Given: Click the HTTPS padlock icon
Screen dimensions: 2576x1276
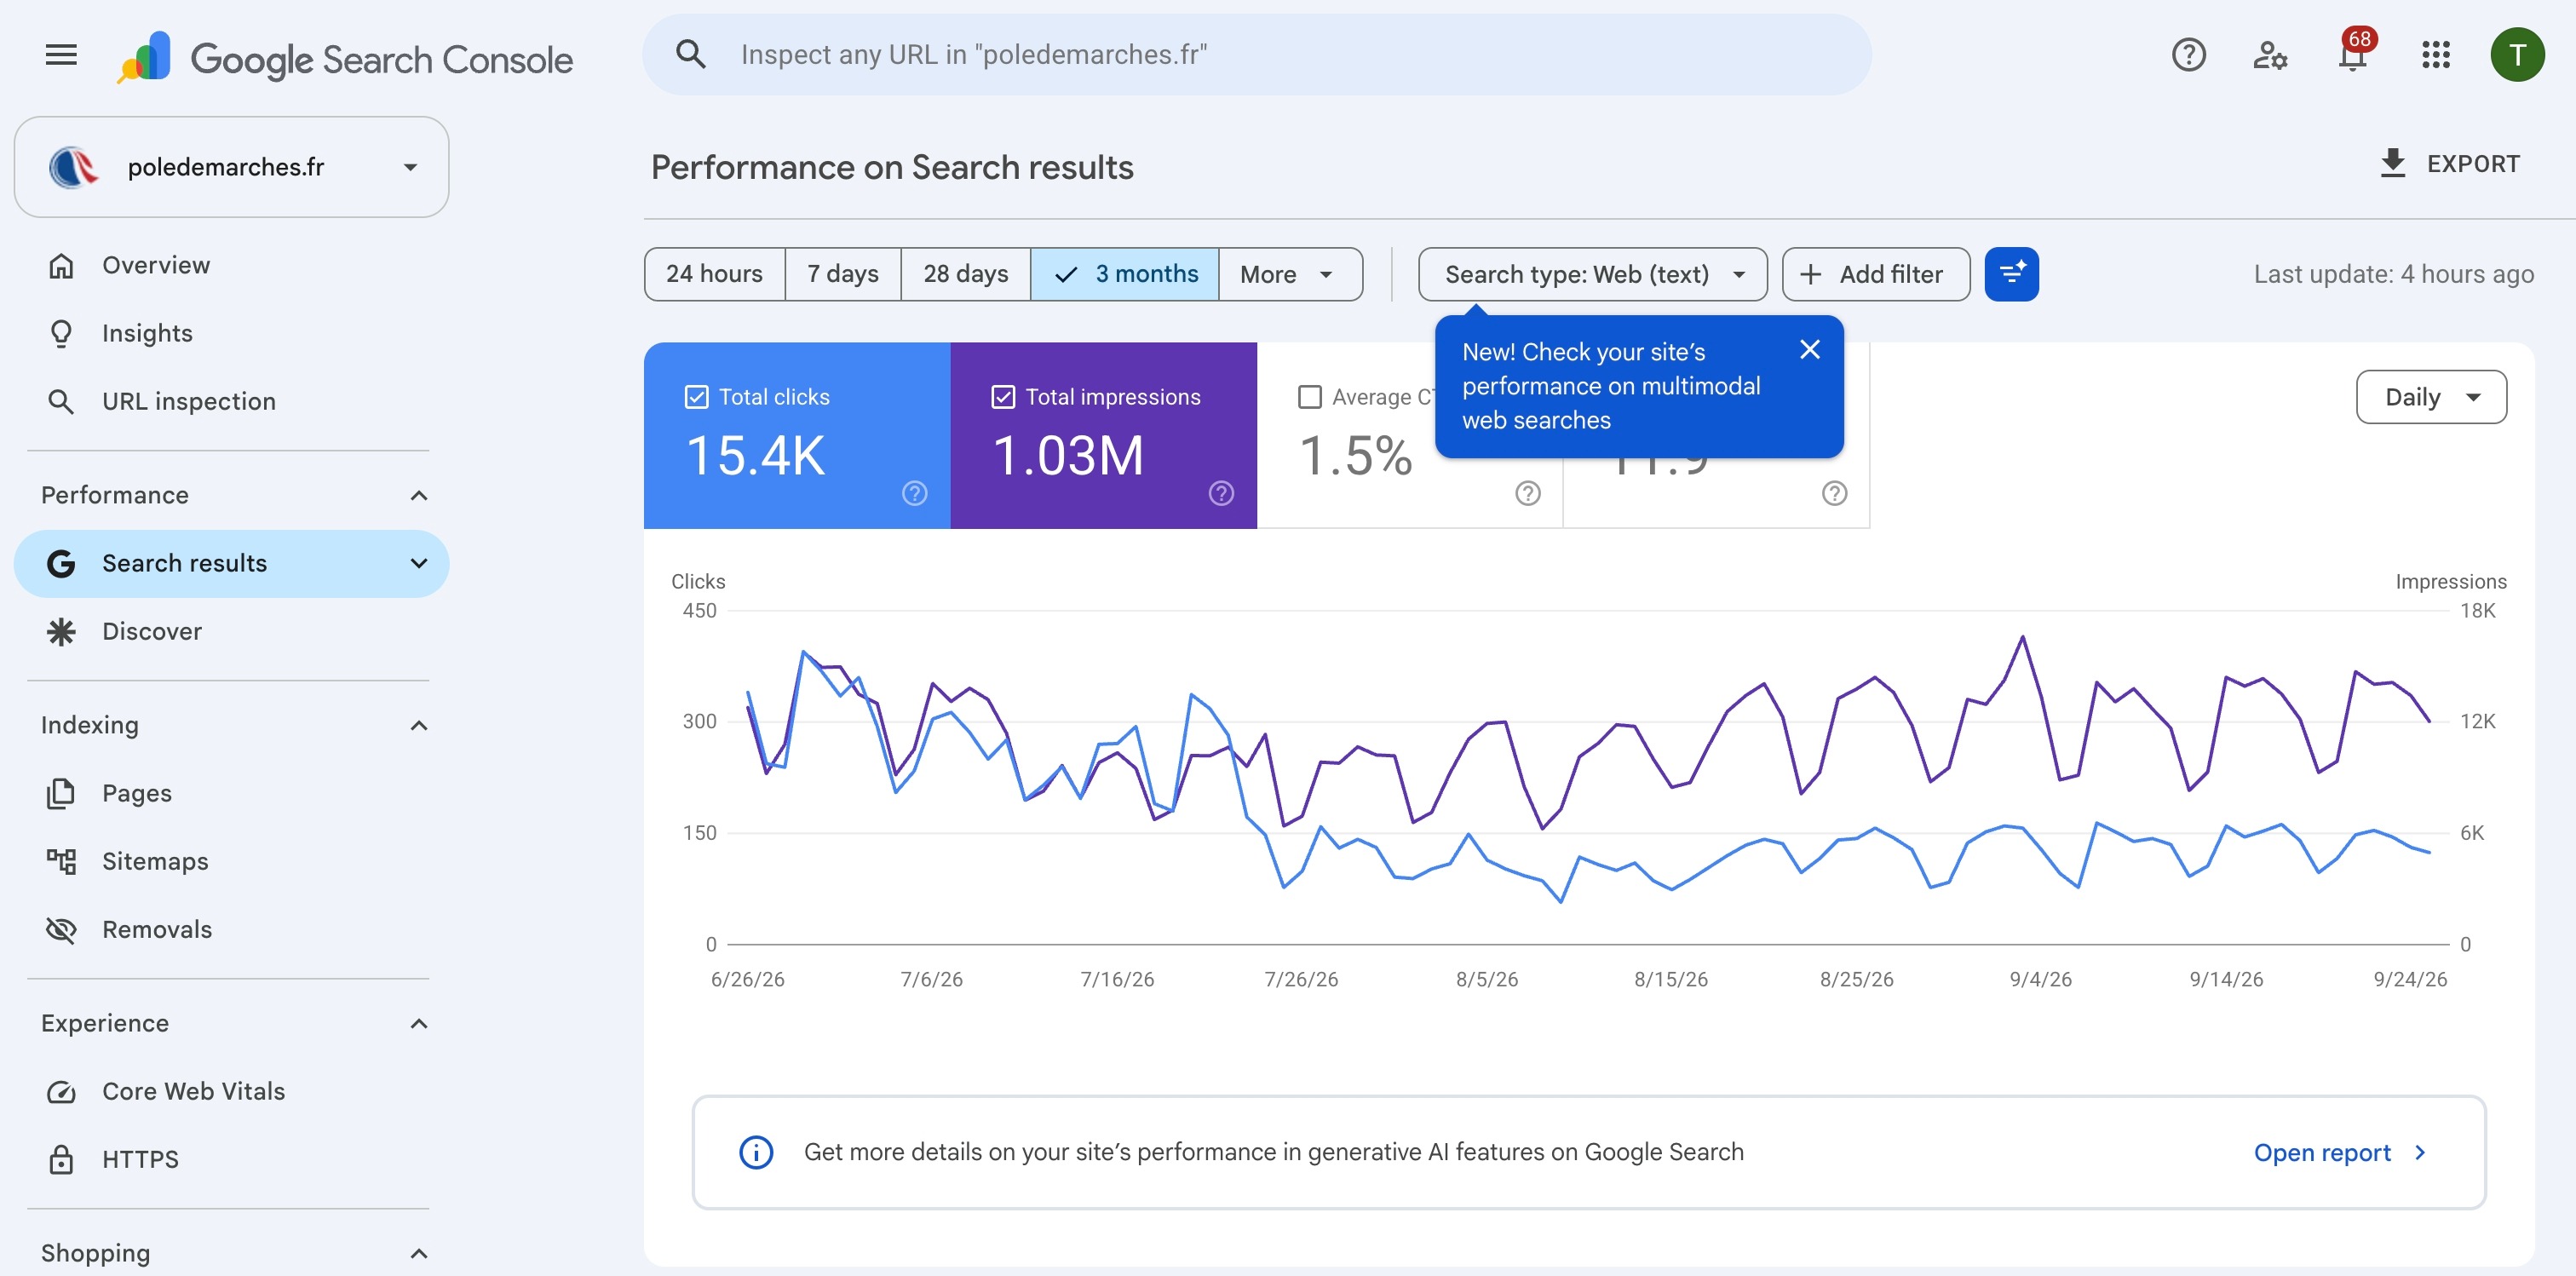Looking at the screenshot, I should point(61,1160).
